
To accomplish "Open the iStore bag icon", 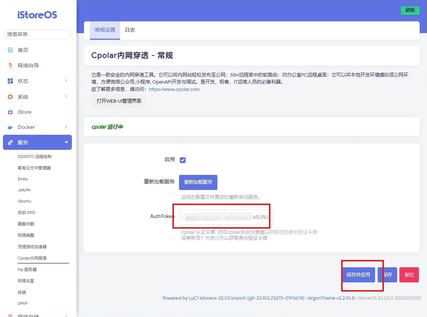I will [x=10, y=112].
